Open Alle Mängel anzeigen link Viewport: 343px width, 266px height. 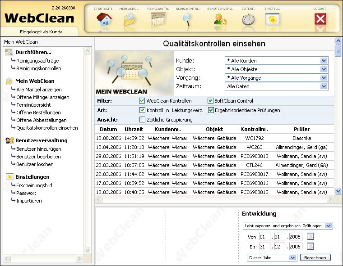point(39,90)
